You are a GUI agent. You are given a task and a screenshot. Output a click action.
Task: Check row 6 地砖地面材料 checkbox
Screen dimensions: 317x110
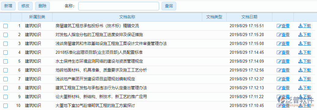pyautogui.click(x=5, y=70)
